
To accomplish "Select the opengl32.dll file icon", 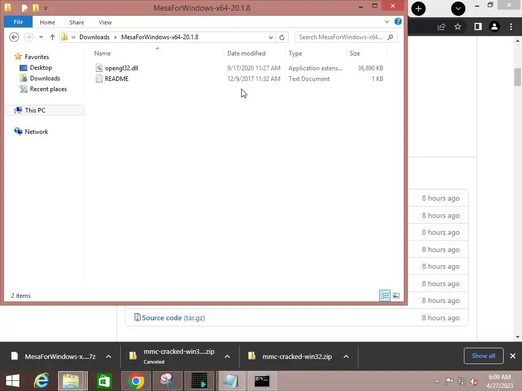I will (99, 68).
